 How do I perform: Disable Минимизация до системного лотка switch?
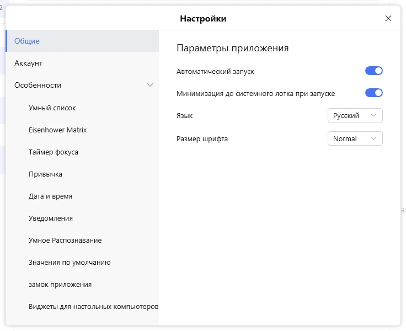click(x=373, y=93)
